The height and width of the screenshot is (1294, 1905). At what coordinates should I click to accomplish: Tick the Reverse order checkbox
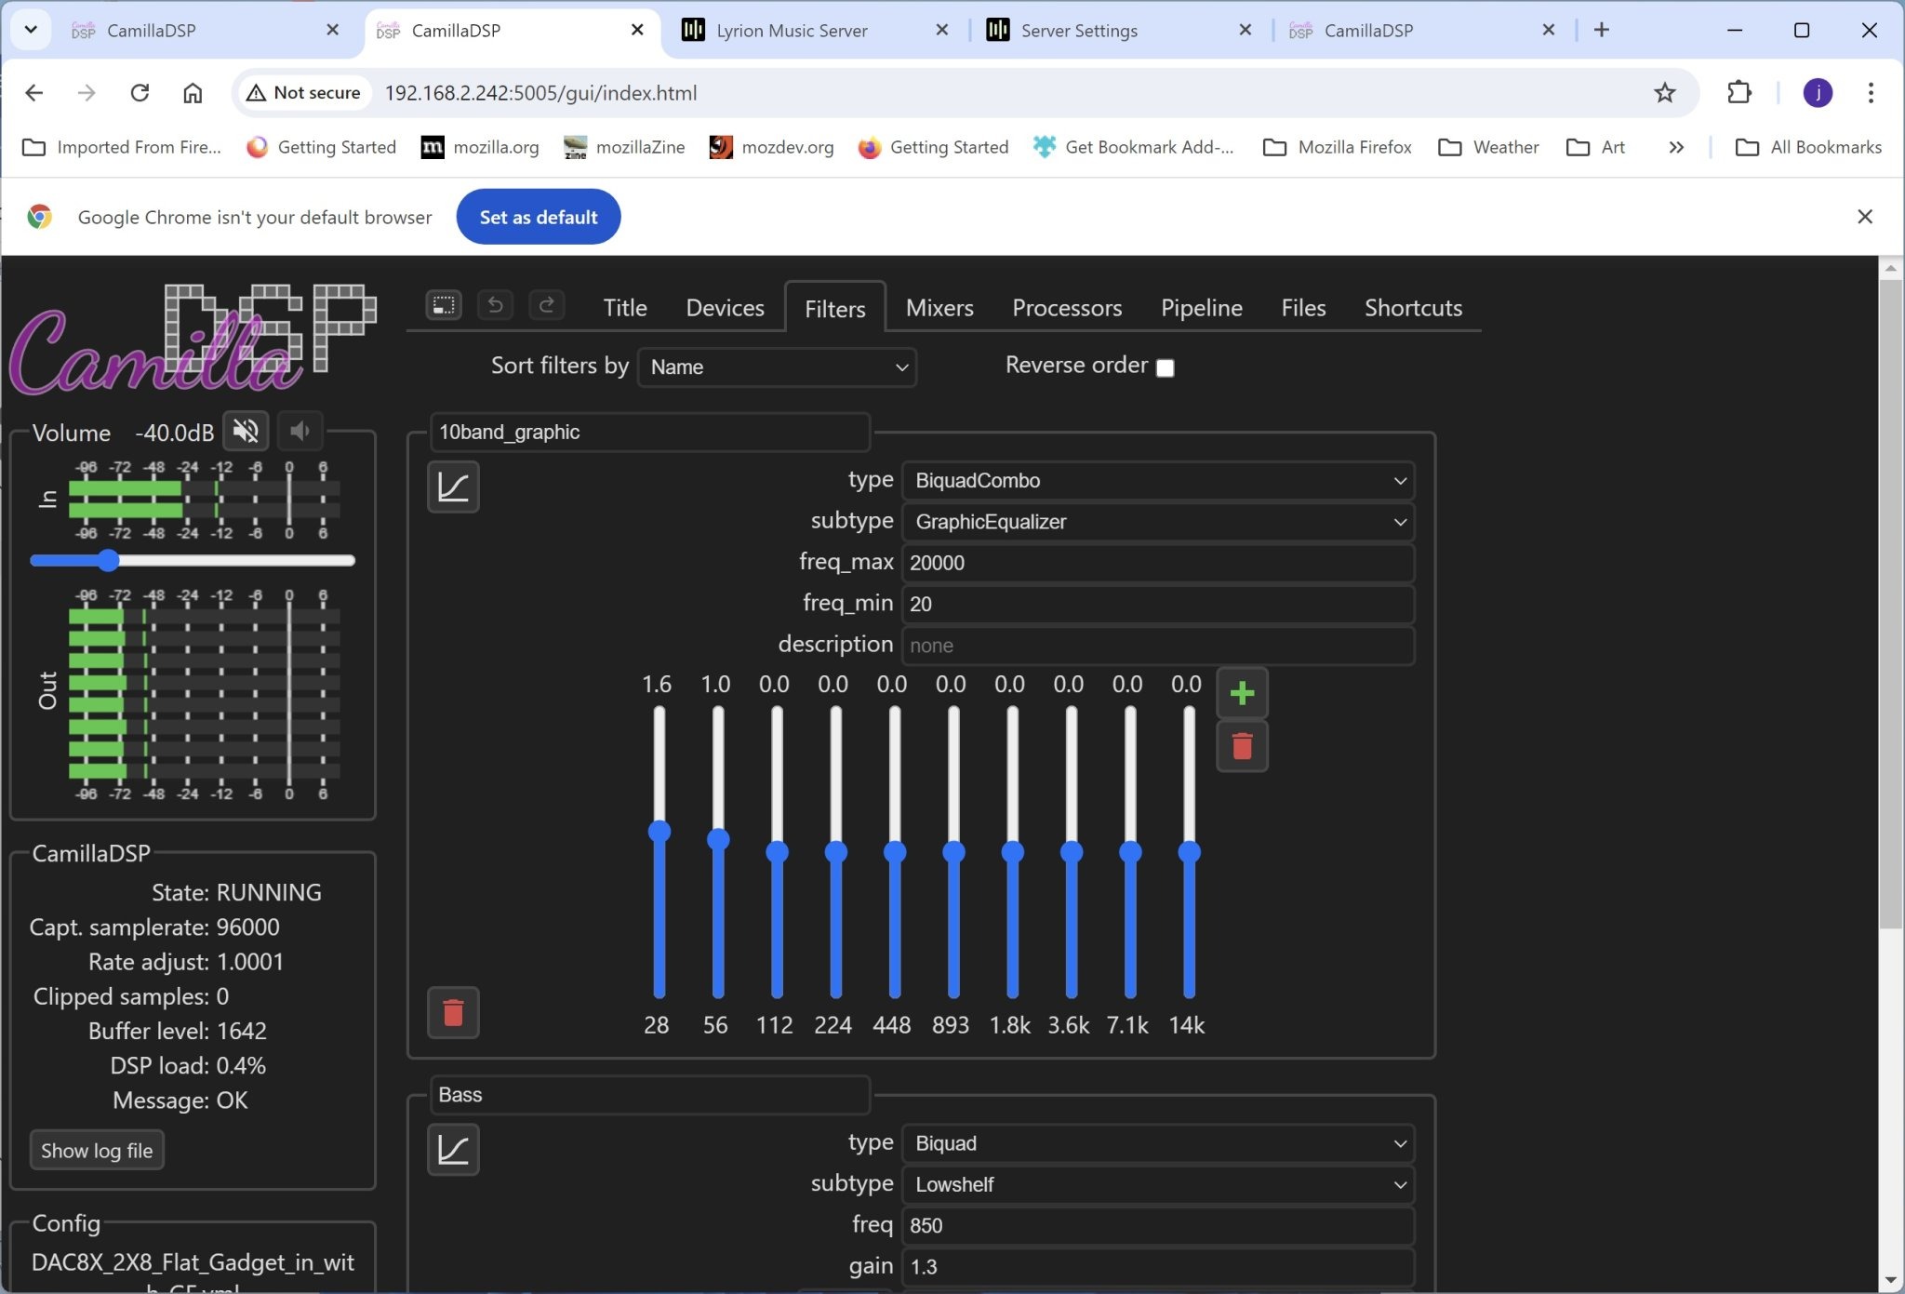(1165, 367)
